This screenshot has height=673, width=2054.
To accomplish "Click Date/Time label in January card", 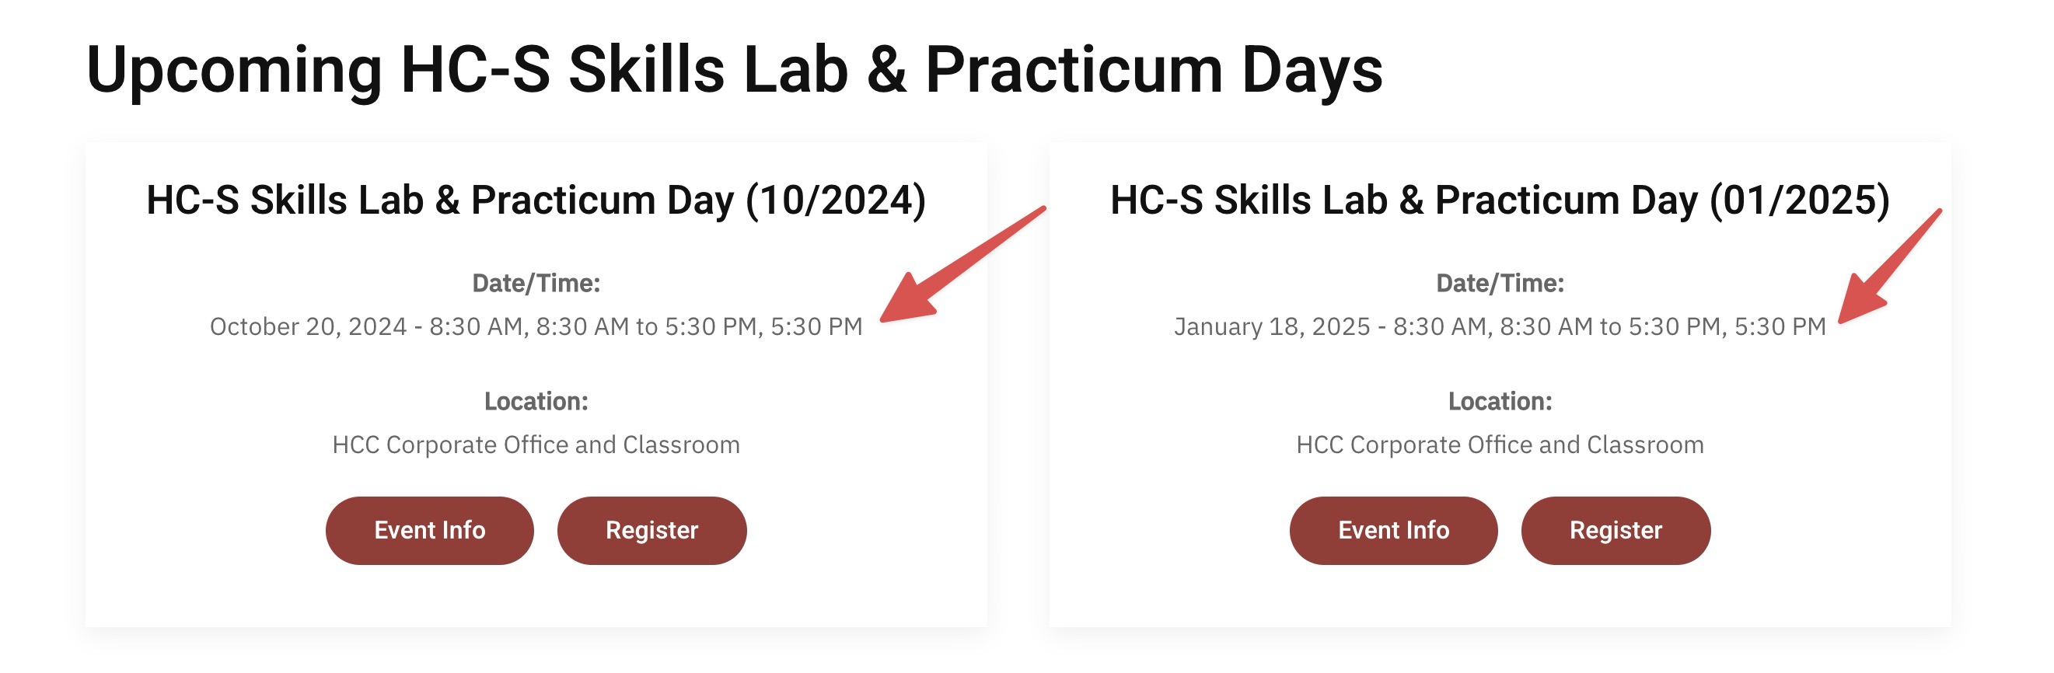I will click(1499, 283).
